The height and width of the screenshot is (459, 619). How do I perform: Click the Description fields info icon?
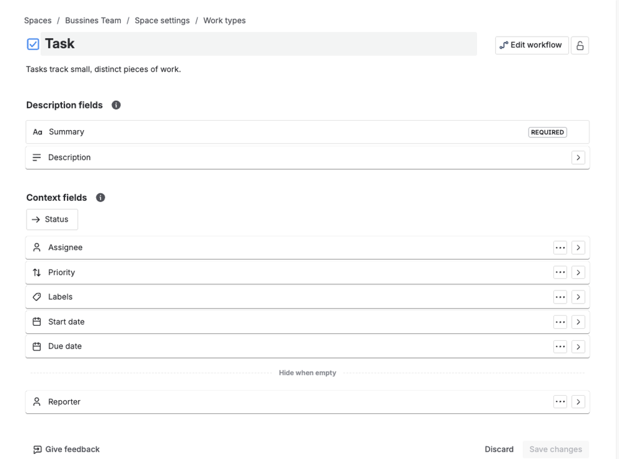click(x=115, y=105)
